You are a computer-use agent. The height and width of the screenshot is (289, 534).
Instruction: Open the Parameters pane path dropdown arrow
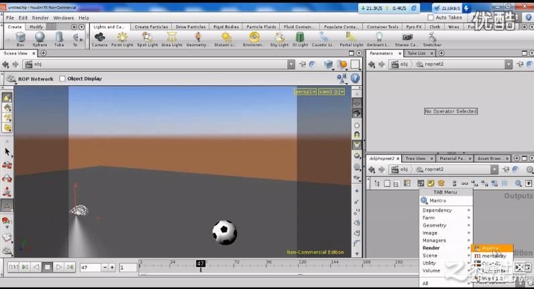click(x=508, y=64)
